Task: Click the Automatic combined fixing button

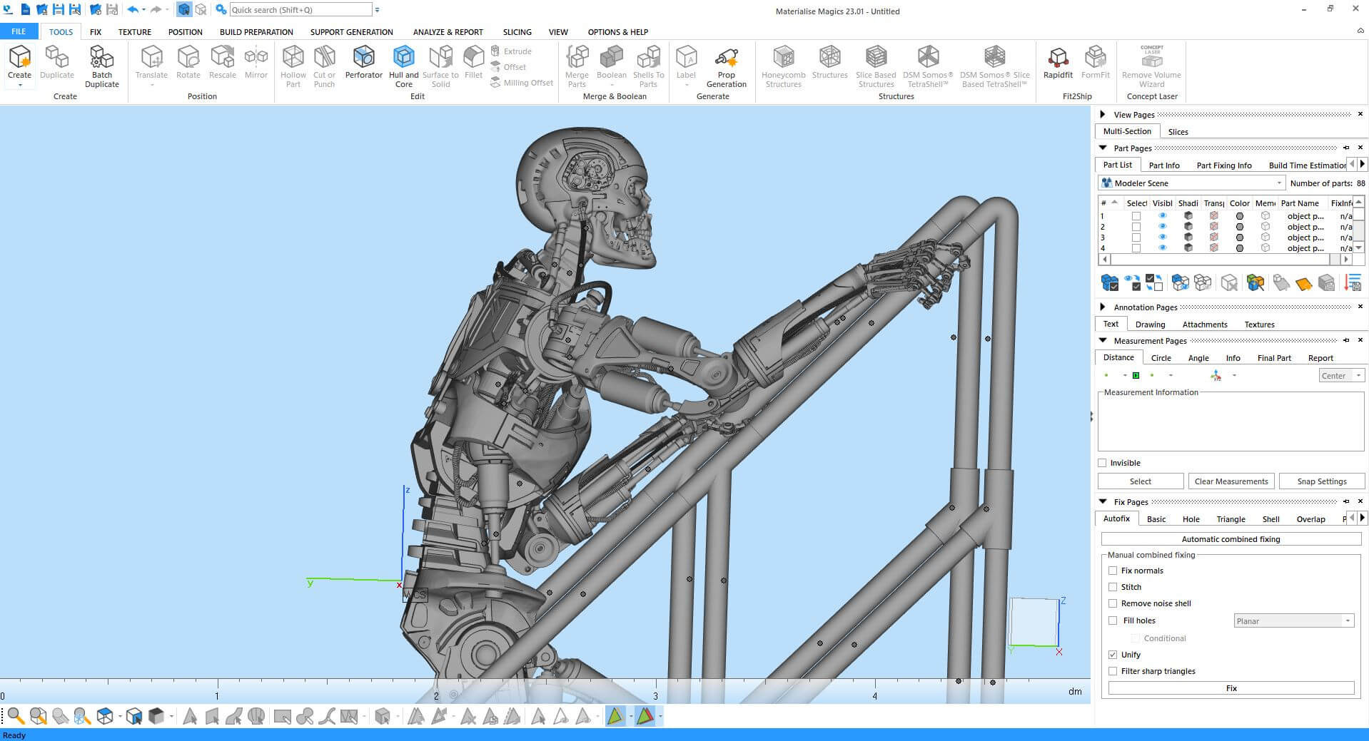Action: click(x=1231, y=539)
